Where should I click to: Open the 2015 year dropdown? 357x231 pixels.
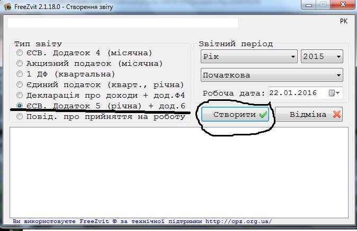coord(322,56)
